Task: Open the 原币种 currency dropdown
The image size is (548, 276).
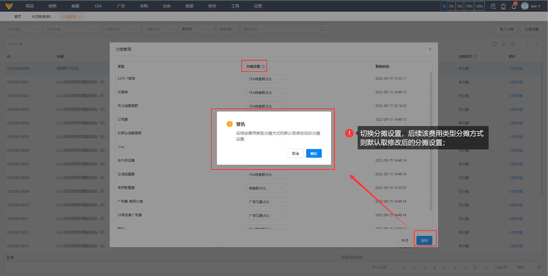Action: pos(193,29)
